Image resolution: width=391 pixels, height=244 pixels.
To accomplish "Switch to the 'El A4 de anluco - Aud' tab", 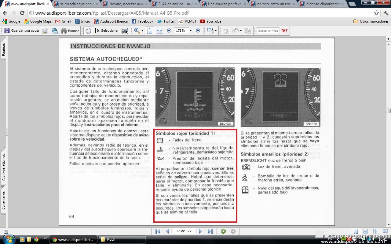I will tap(175, 4).
